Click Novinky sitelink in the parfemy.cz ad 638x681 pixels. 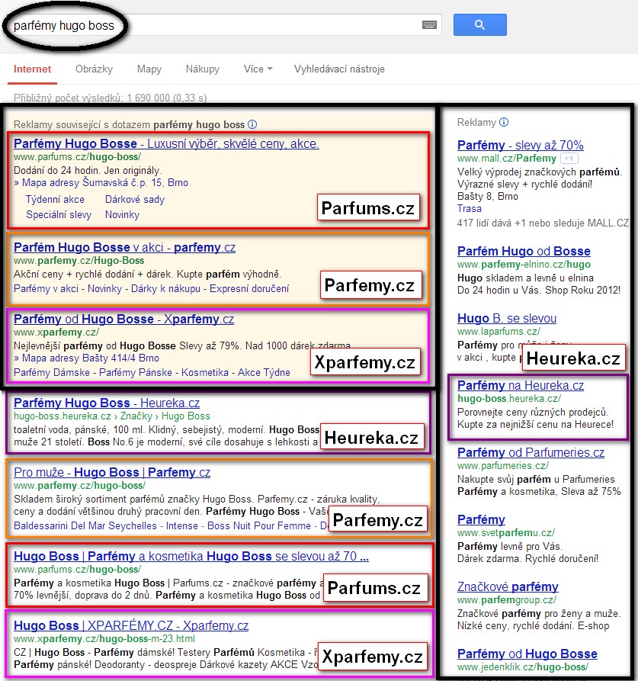click(104, 288)
